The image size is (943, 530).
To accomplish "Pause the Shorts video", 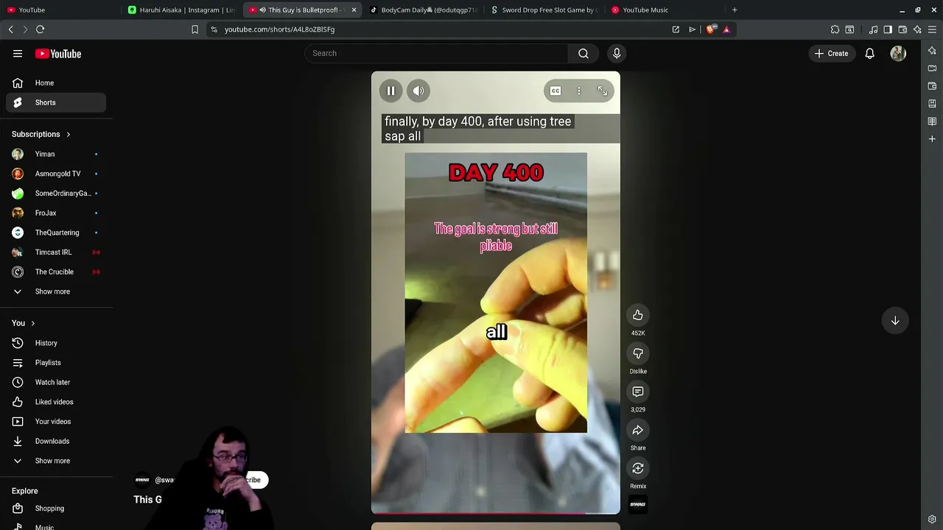I will (x=391, y=91).
